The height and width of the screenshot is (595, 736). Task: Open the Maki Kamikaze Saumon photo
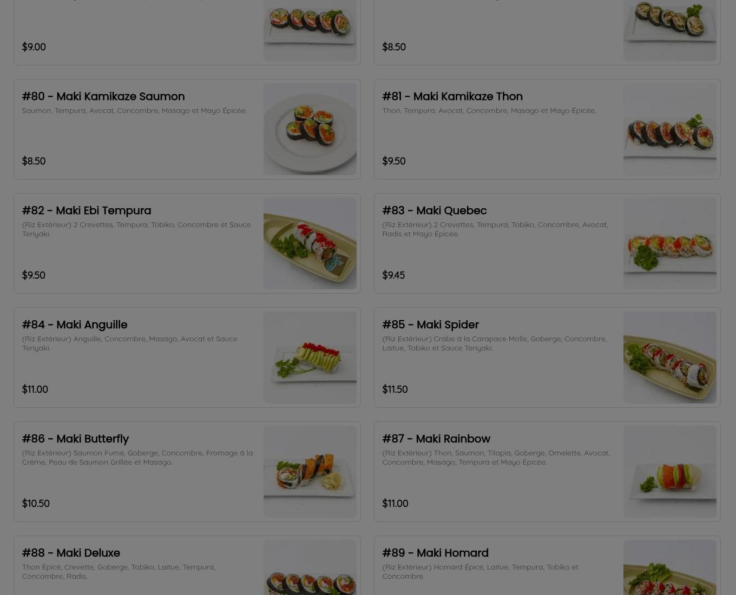310,129
